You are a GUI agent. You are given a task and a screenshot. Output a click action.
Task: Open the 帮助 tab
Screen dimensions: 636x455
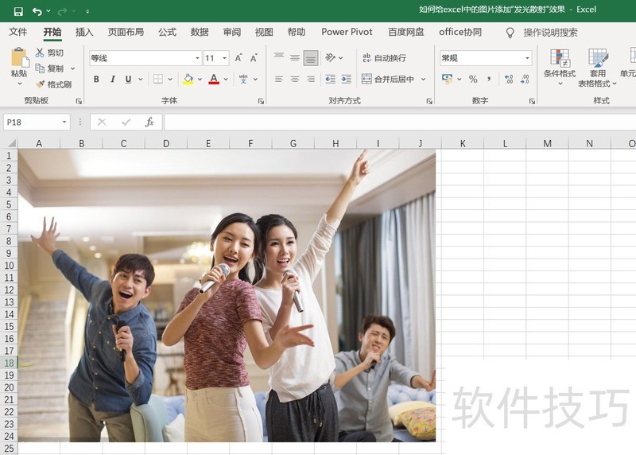click(297, 32)
